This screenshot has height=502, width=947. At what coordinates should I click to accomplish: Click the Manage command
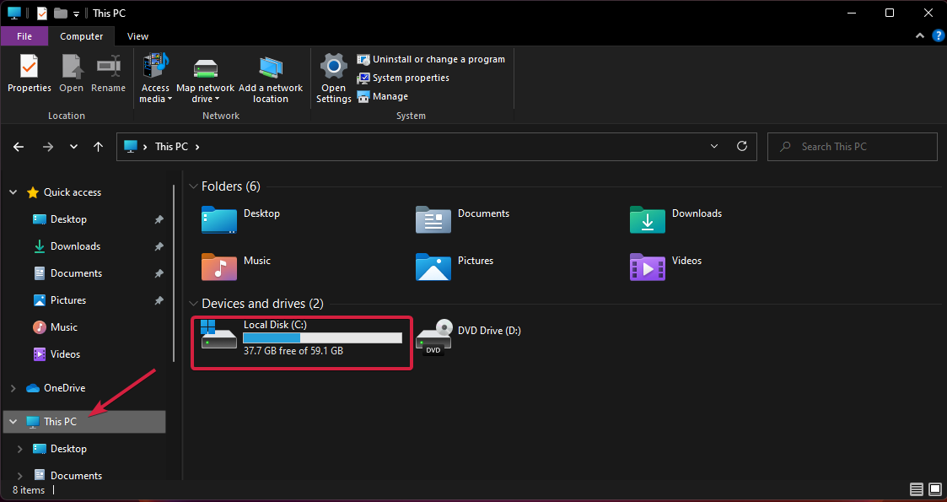382,97
